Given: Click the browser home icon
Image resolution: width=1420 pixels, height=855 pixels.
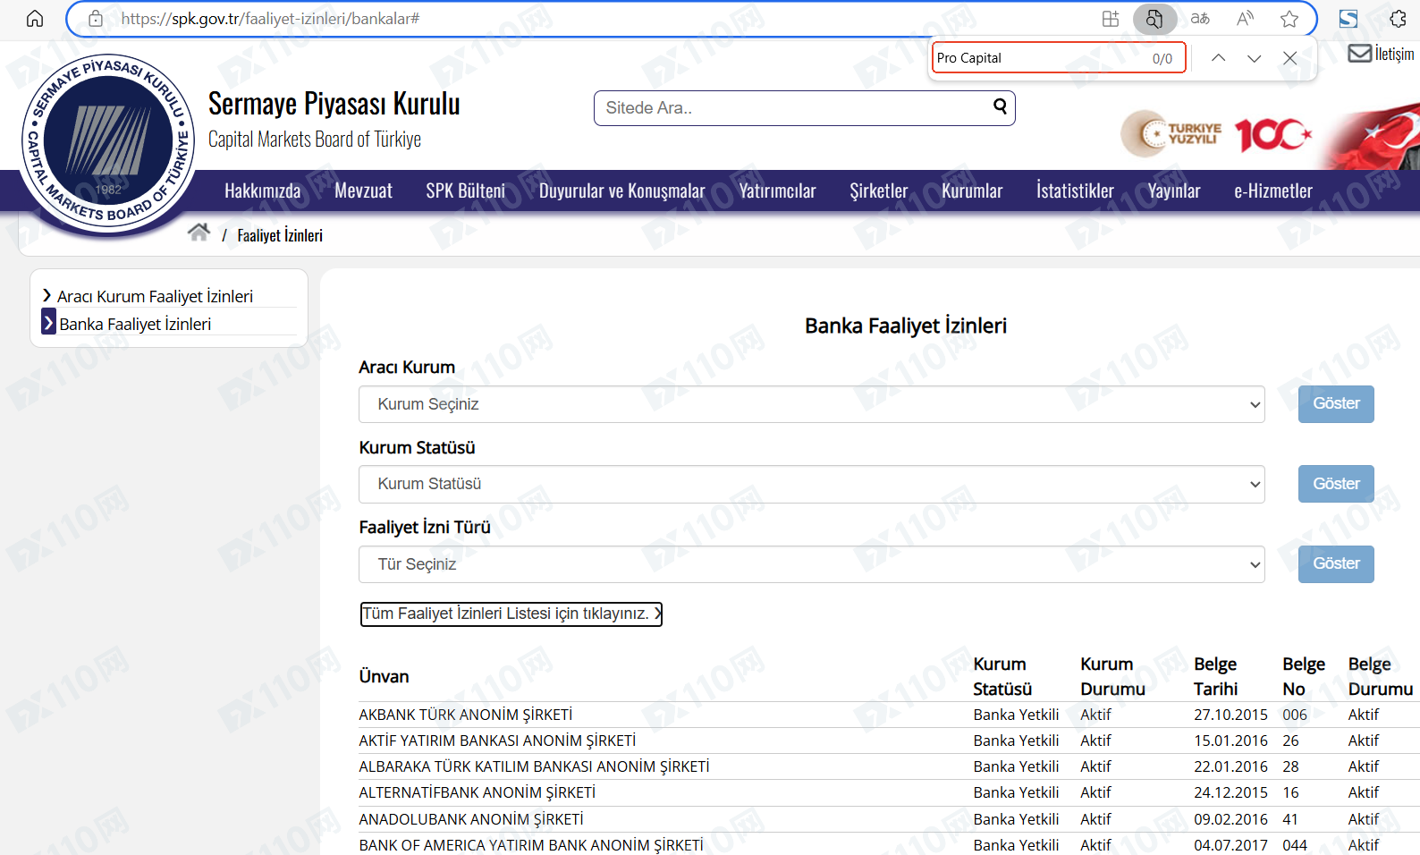Looking at the screenshot, I should 35,19.
